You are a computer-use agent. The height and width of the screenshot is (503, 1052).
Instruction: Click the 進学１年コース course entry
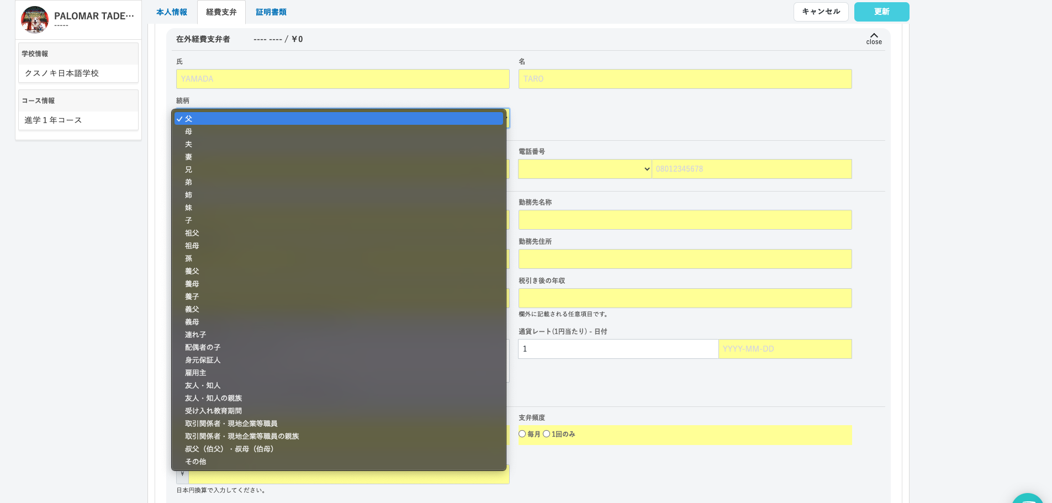[x=78, y=120]
